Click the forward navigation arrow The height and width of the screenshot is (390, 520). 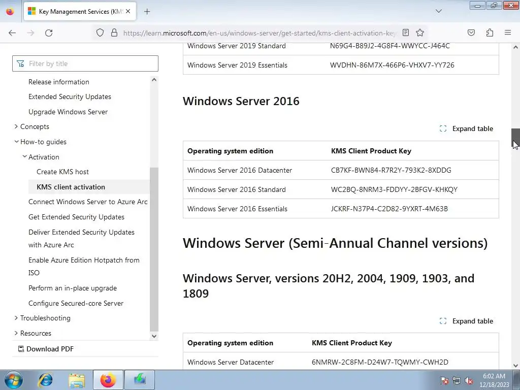point(30,33)
